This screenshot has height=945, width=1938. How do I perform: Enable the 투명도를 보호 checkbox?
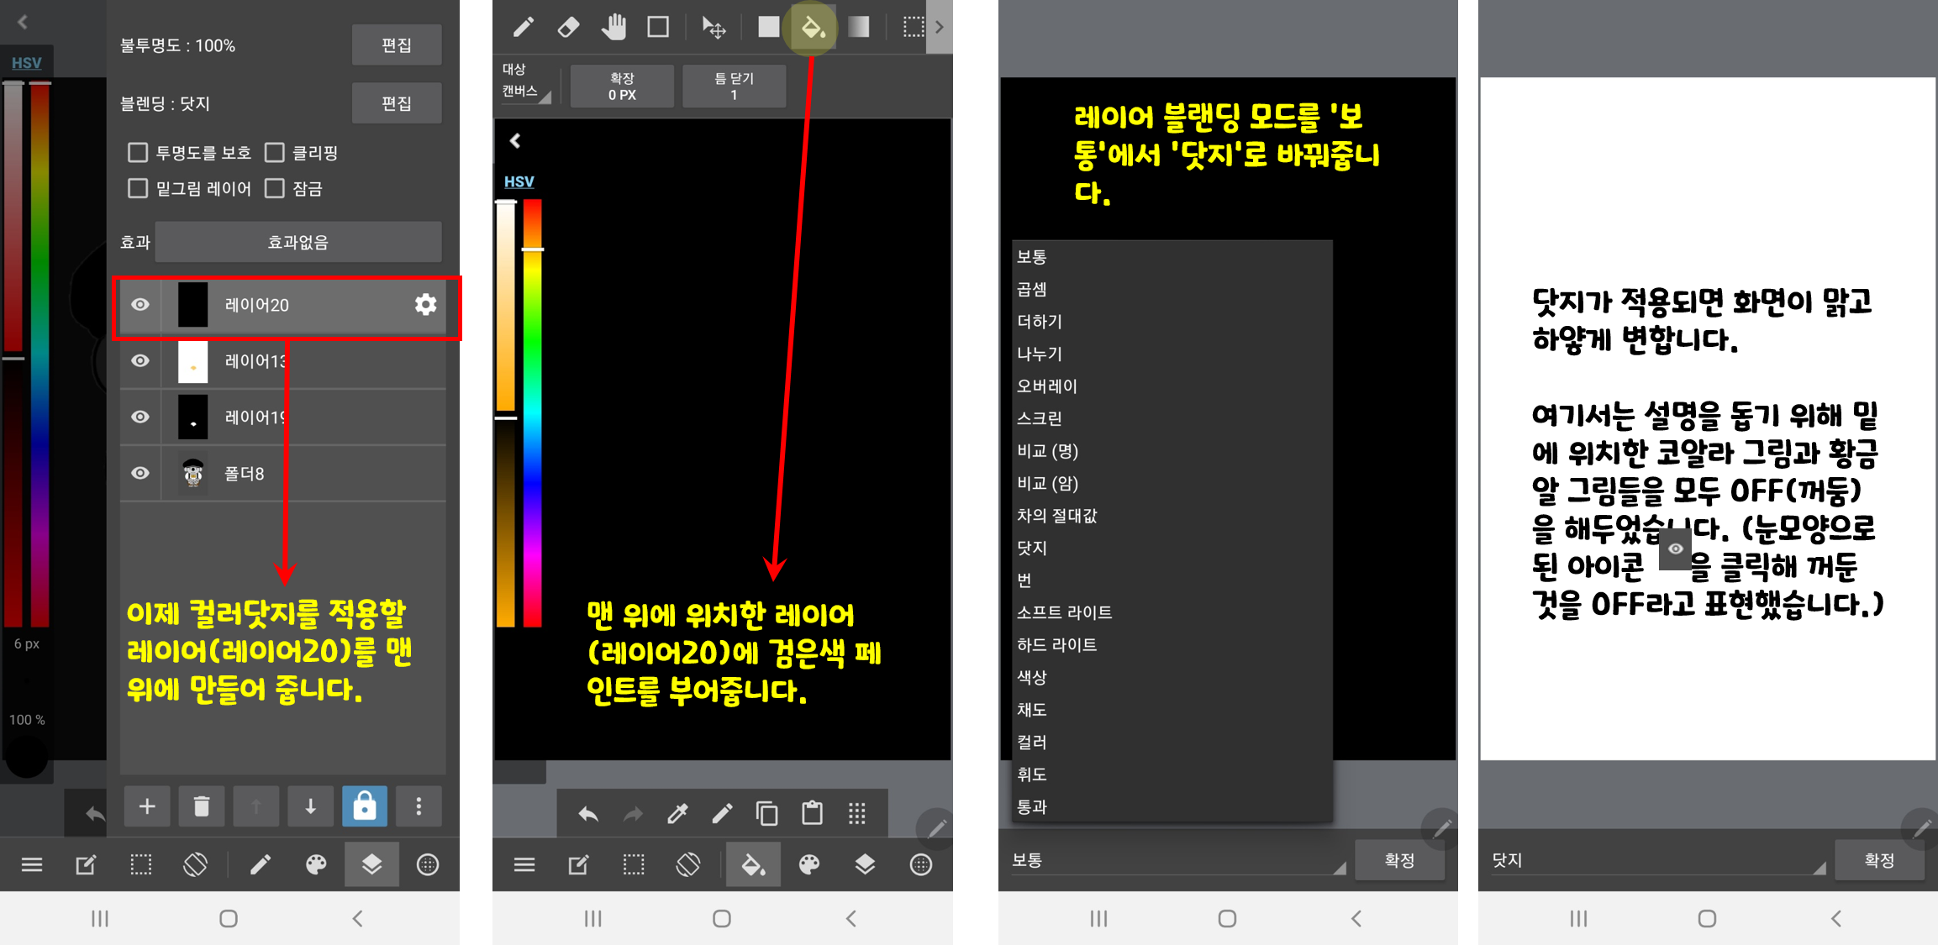(138, 153)
